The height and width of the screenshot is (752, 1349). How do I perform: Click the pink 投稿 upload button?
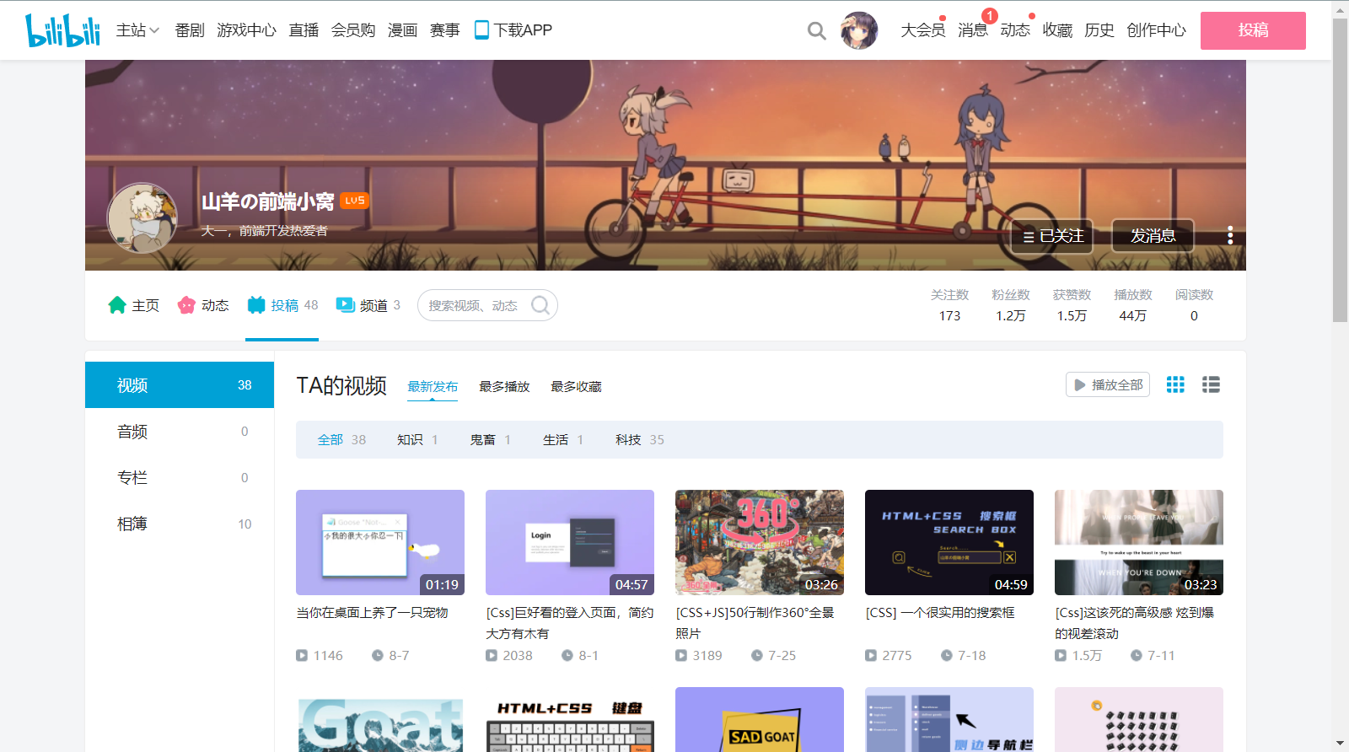click(1253, 30)
